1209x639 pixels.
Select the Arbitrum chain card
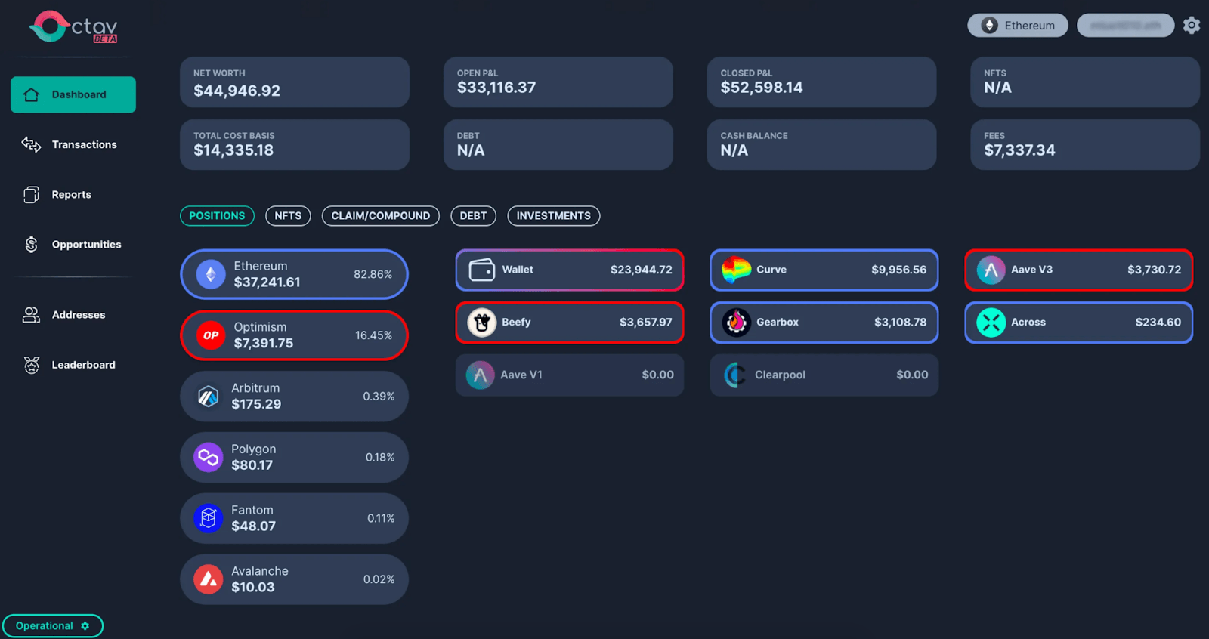(294, 397)
